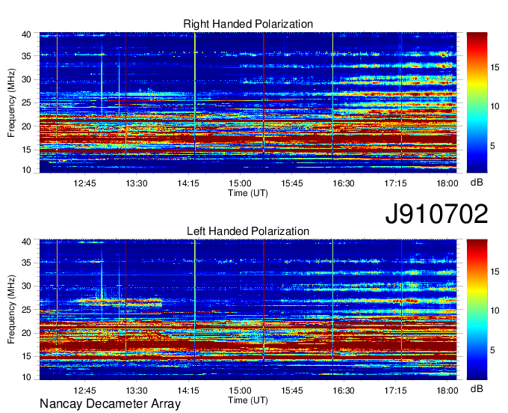508x413 pixels.
Task: Click "18:00" time tick under Right Handed plot
Action: 447,183
